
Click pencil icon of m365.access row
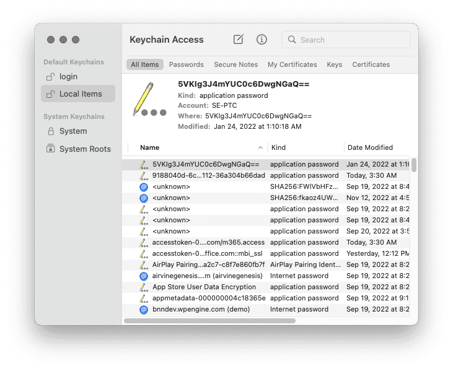point(144,243)
